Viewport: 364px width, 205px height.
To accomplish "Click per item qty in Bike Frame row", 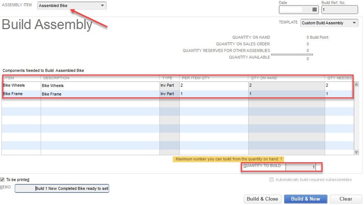I will pyautogui.click(x=214, y=94).
